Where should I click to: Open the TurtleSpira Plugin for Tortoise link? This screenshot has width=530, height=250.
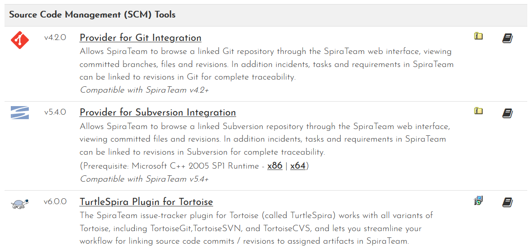coord(146,202)
